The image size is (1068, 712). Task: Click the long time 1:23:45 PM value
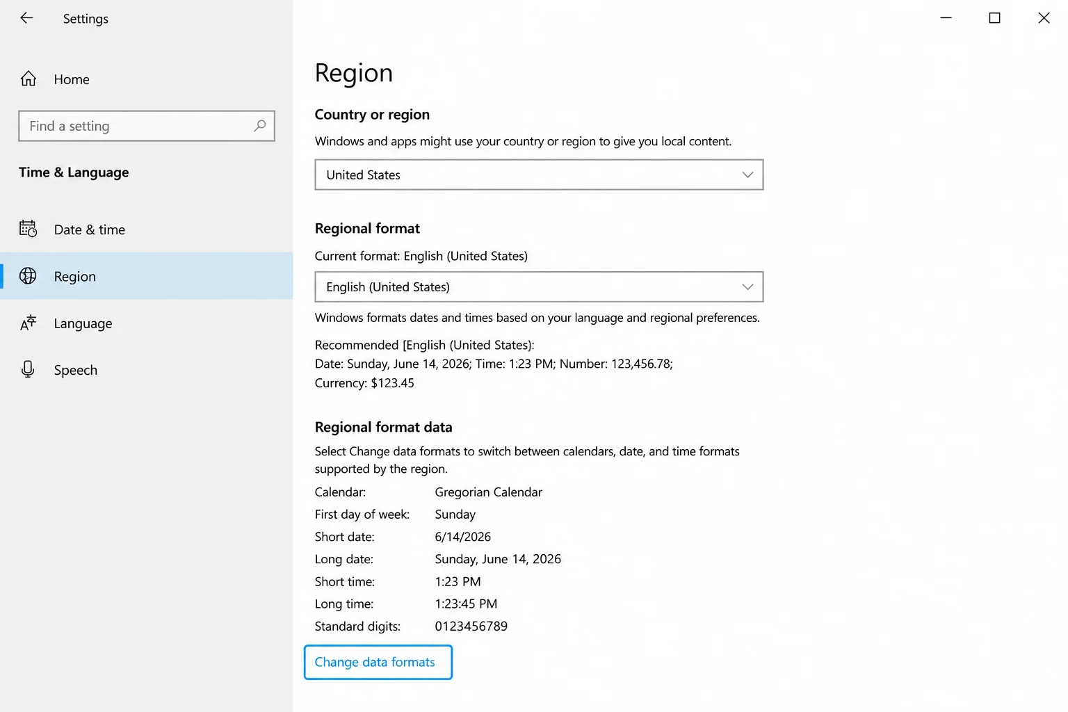[466, 604]
